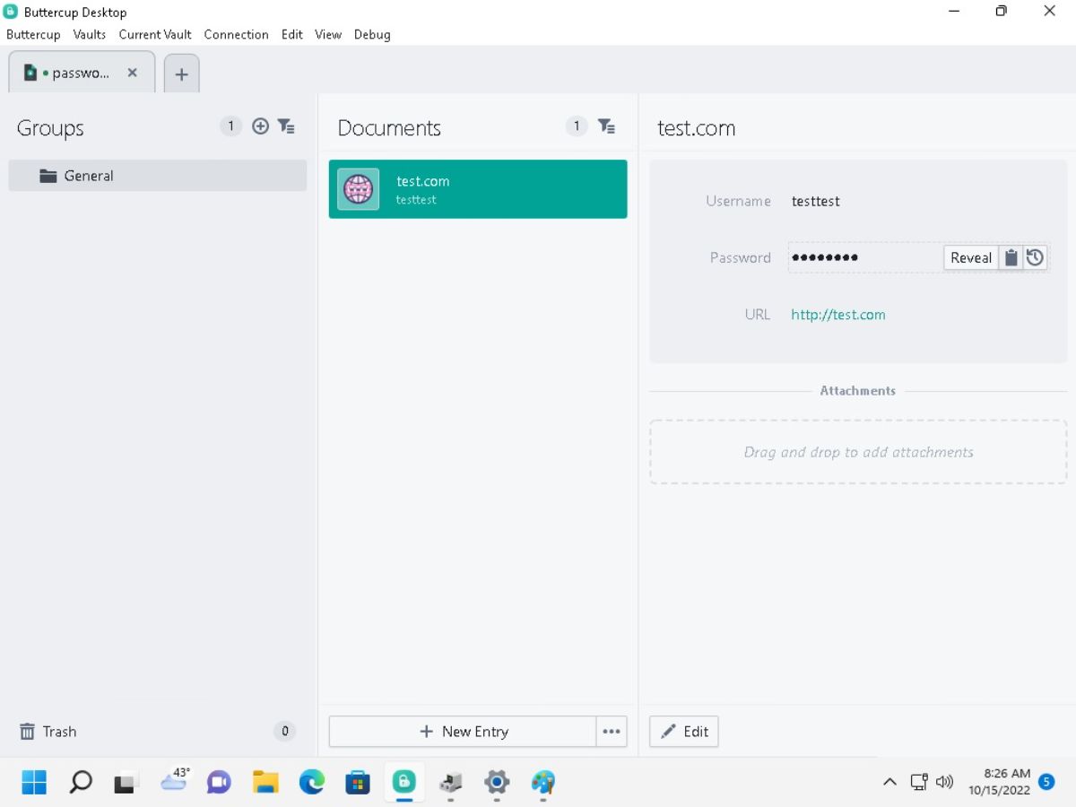Show hidden system tray icons

(x=889, y=782)
